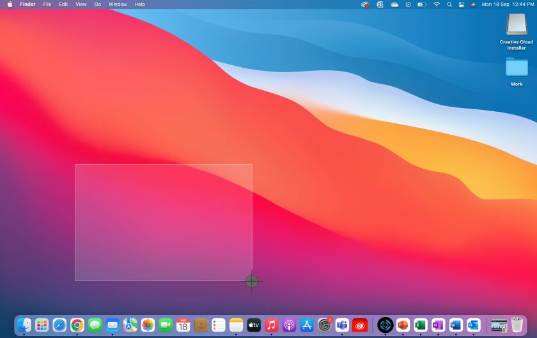Open Microsoft Teams in the Dock
This screenshot has height=338, width=537.
click(342, 325)
